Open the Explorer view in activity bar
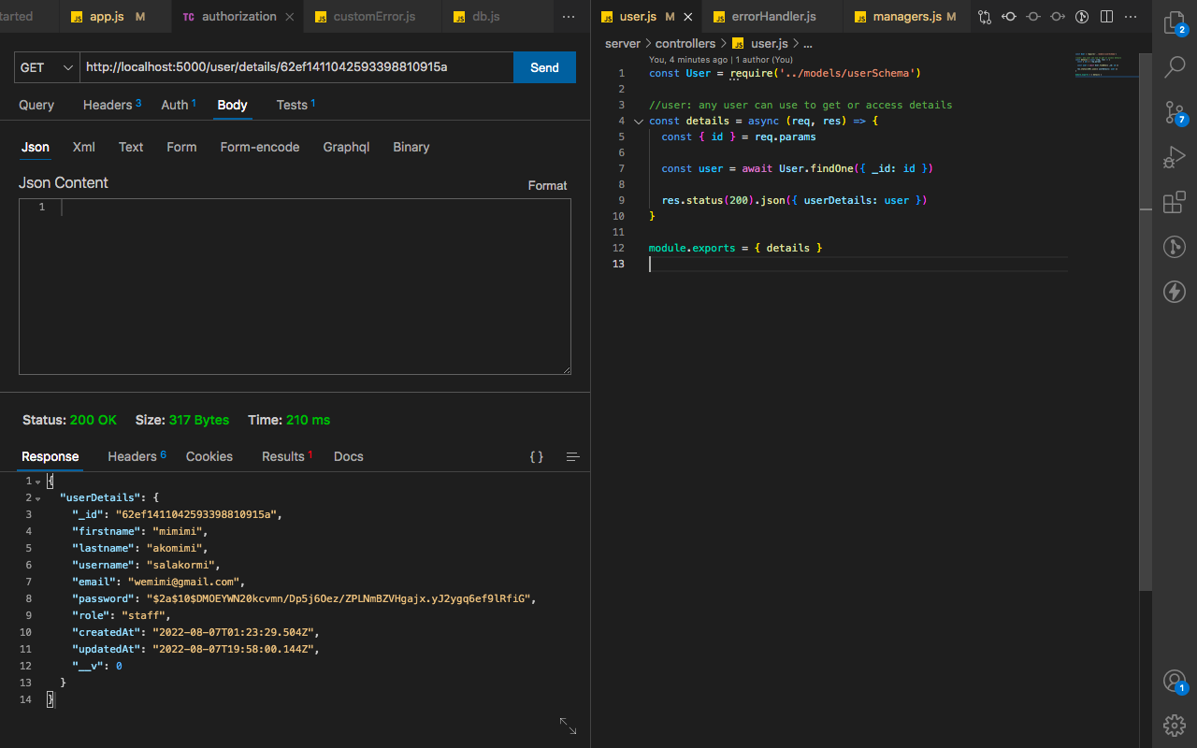Image resolution: width=1197 pixels, height=748 pixels. [x=1175, y=23]
